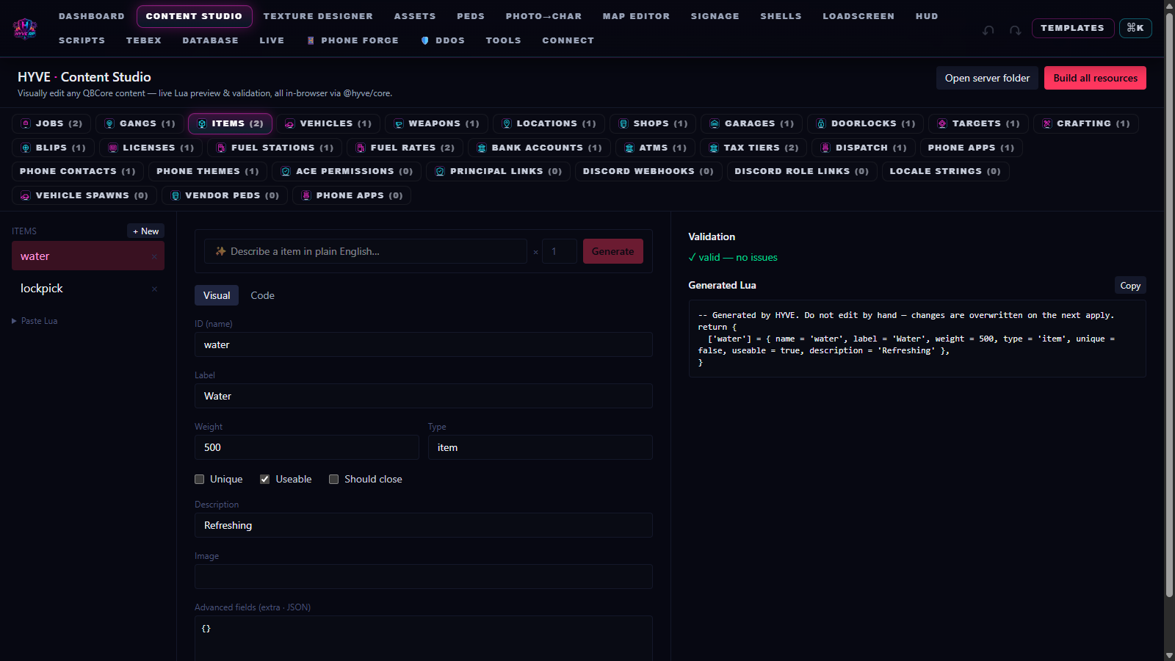Click the ID (name) field
This screenshot has height=661, width=1175.
424,344
